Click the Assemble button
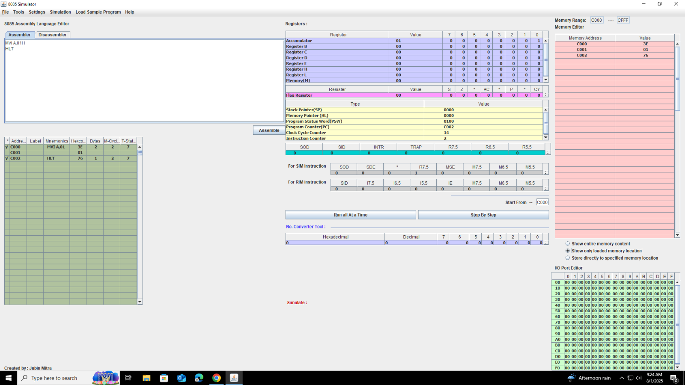This screenshot has height=385, width=685. (x=269, y=130)
